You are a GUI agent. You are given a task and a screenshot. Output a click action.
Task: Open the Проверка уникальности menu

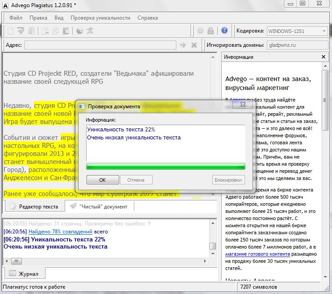pos(100,18)
